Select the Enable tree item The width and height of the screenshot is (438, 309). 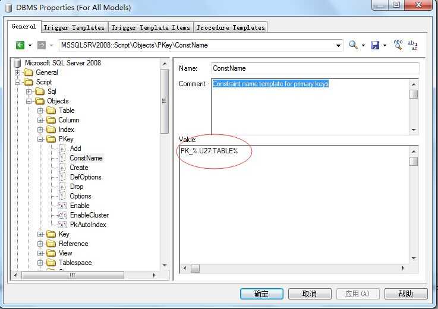tap(80, 206)
